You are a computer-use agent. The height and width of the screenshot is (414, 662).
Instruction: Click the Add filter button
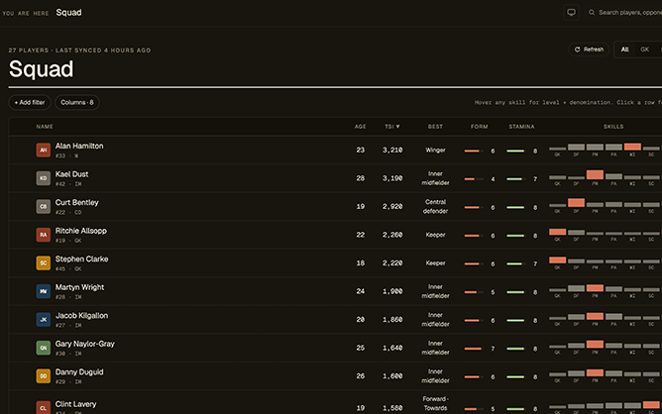30,102
